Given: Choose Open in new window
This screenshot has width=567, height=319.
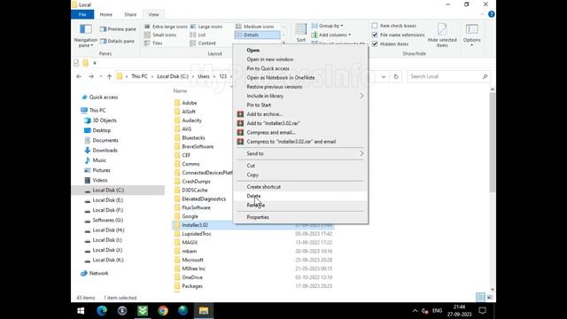Looking at the screenshot, I should point(301,59).
